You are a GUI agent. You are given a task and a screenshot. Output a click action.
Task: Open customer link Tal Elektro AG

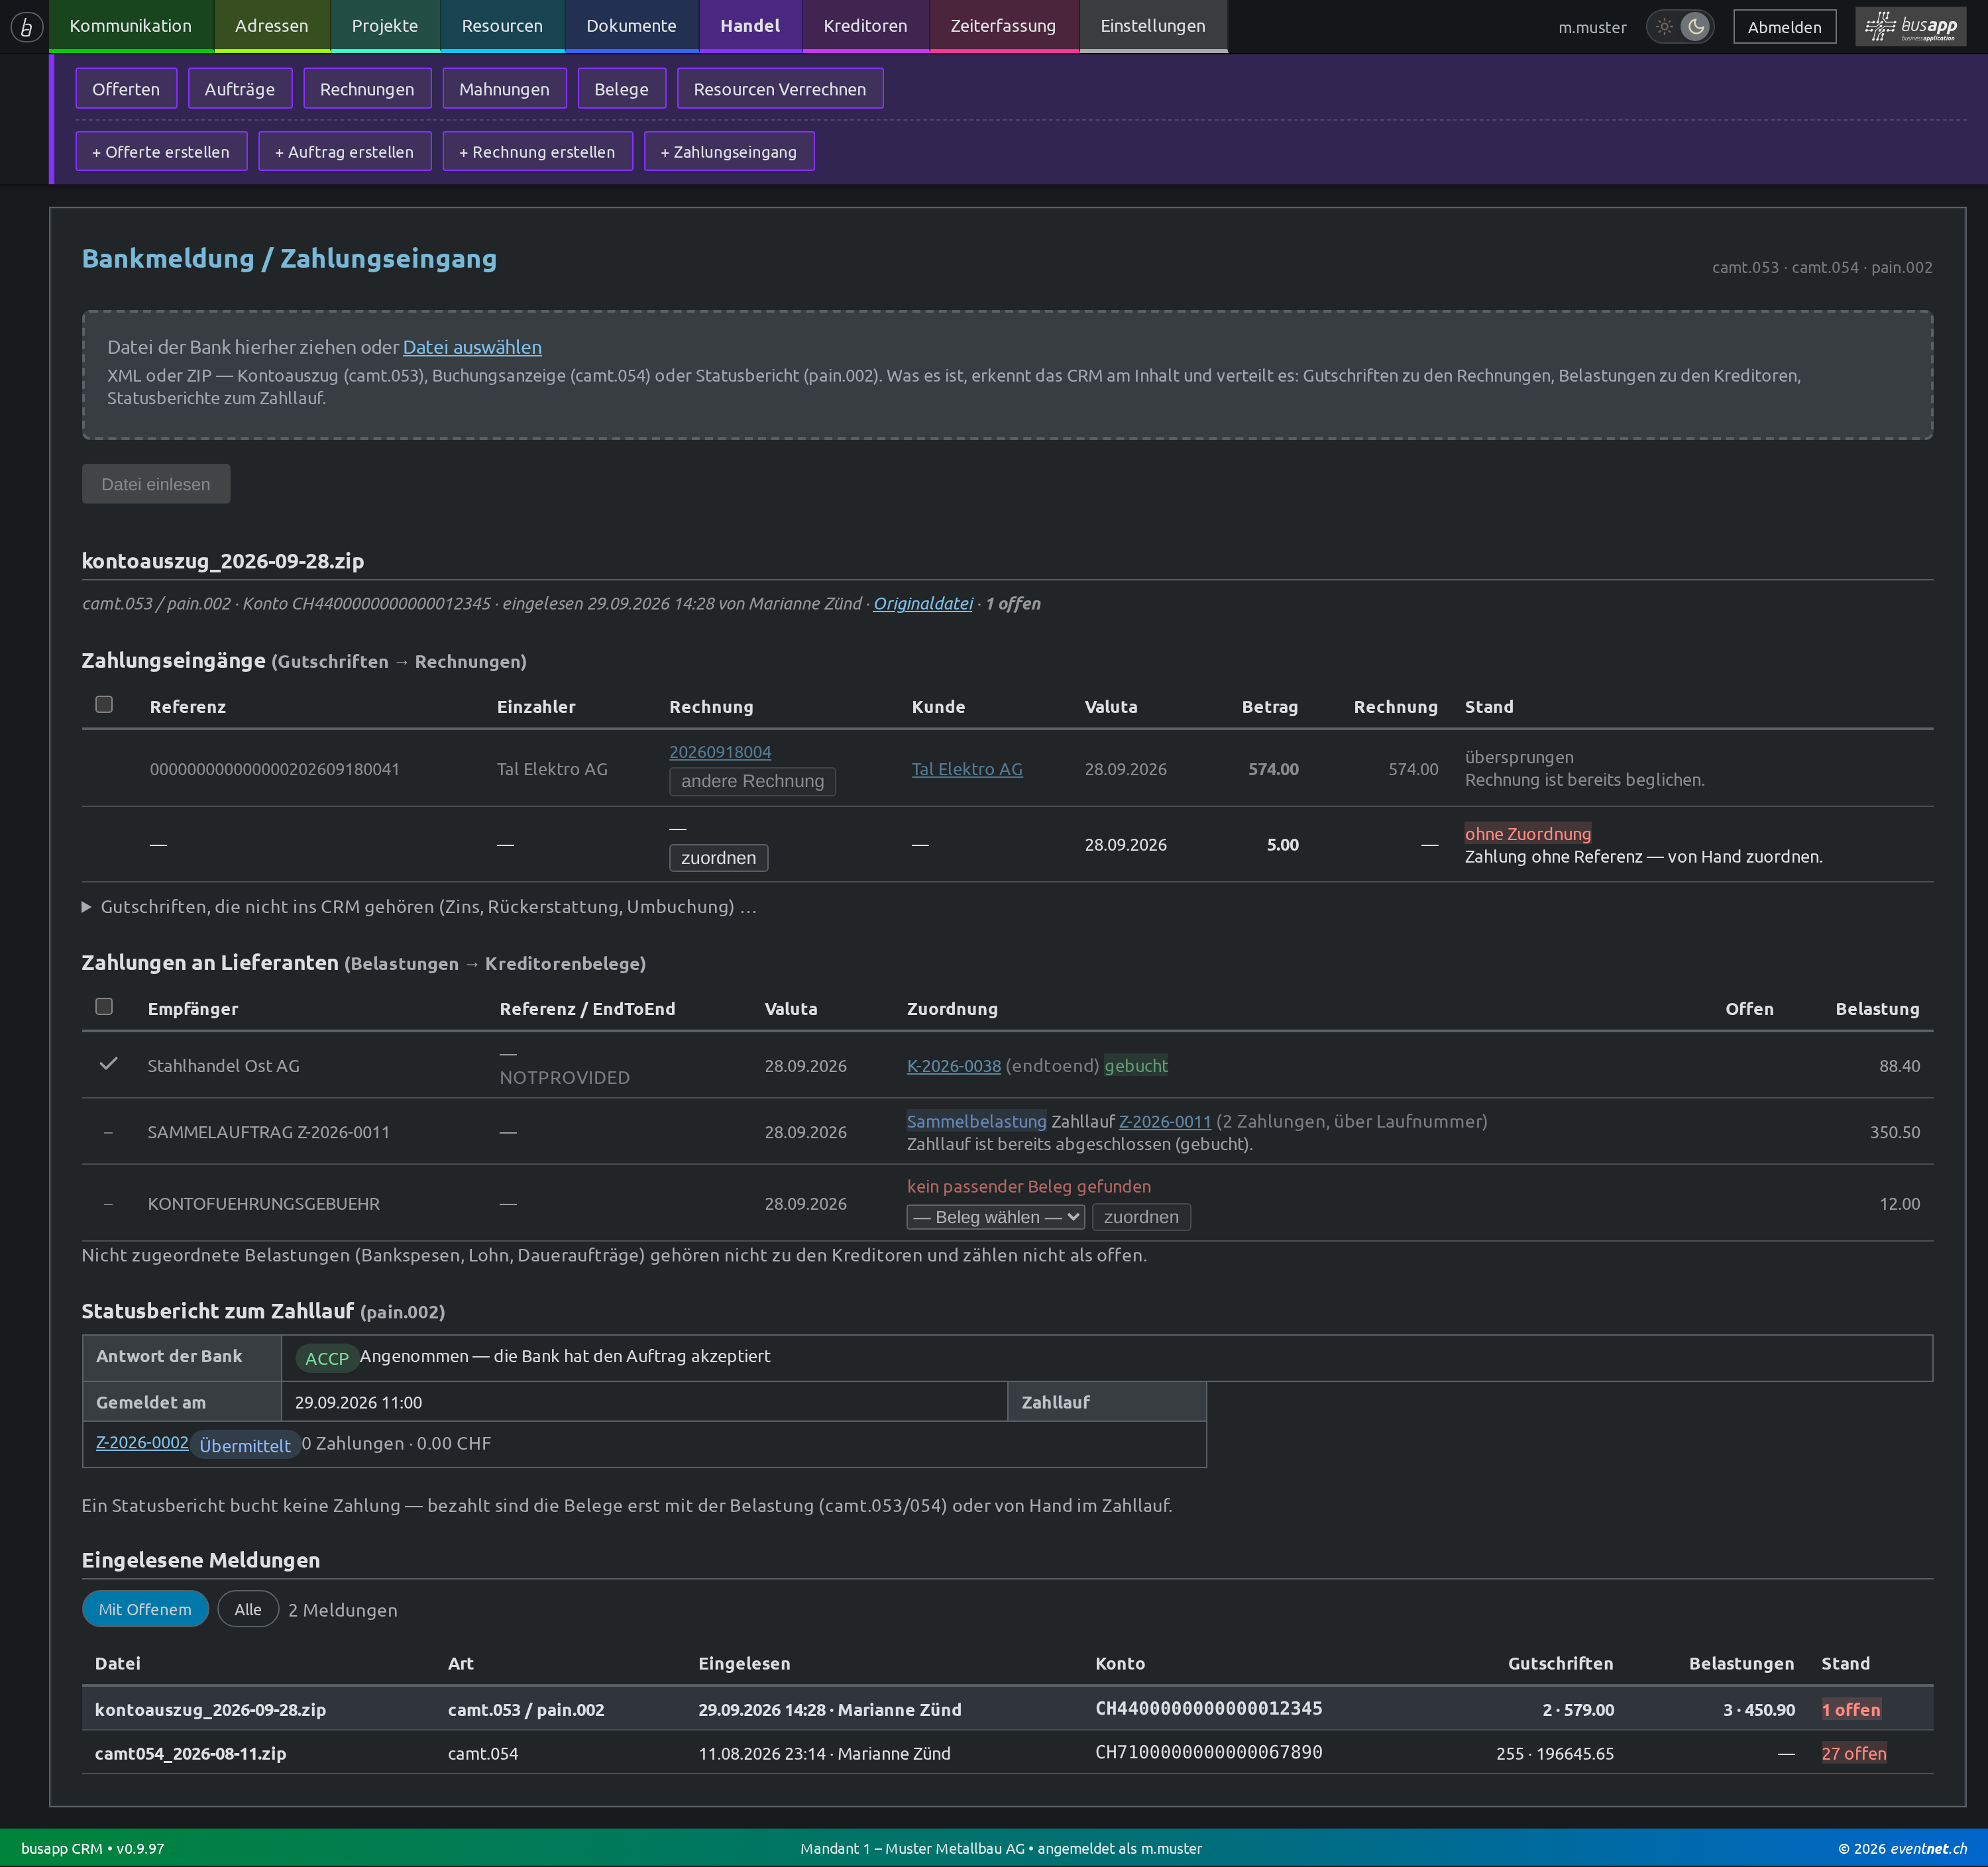click(x=967, y=769)
